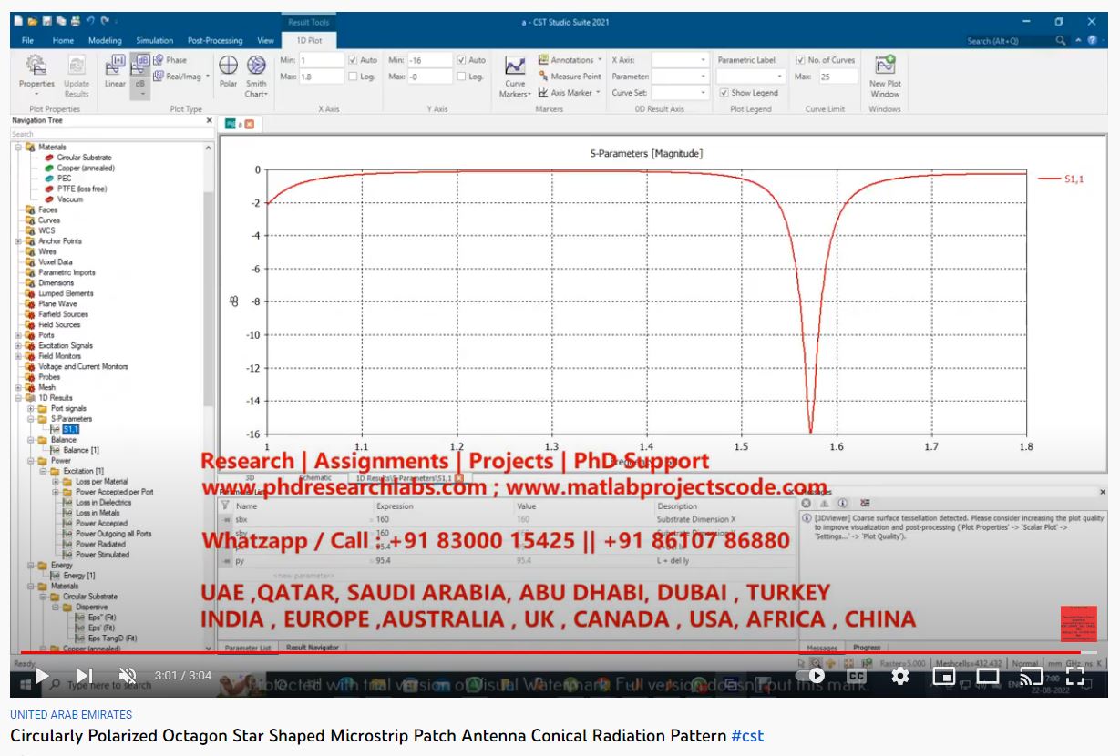The width and height of the screenshot is (1120, 756).
Task: Open the Parametric Label dropdown
Action: pos(749,77)
